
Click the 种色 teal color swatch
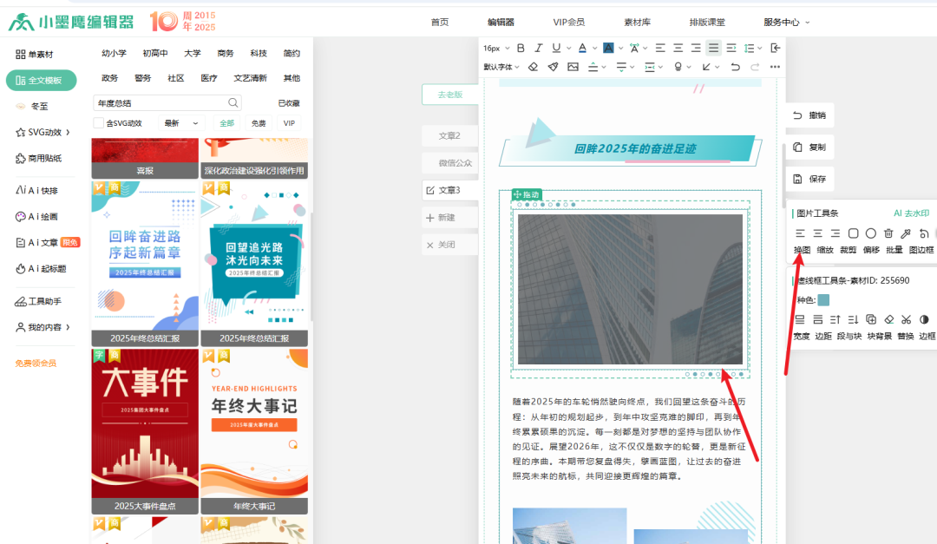point(823,300)
